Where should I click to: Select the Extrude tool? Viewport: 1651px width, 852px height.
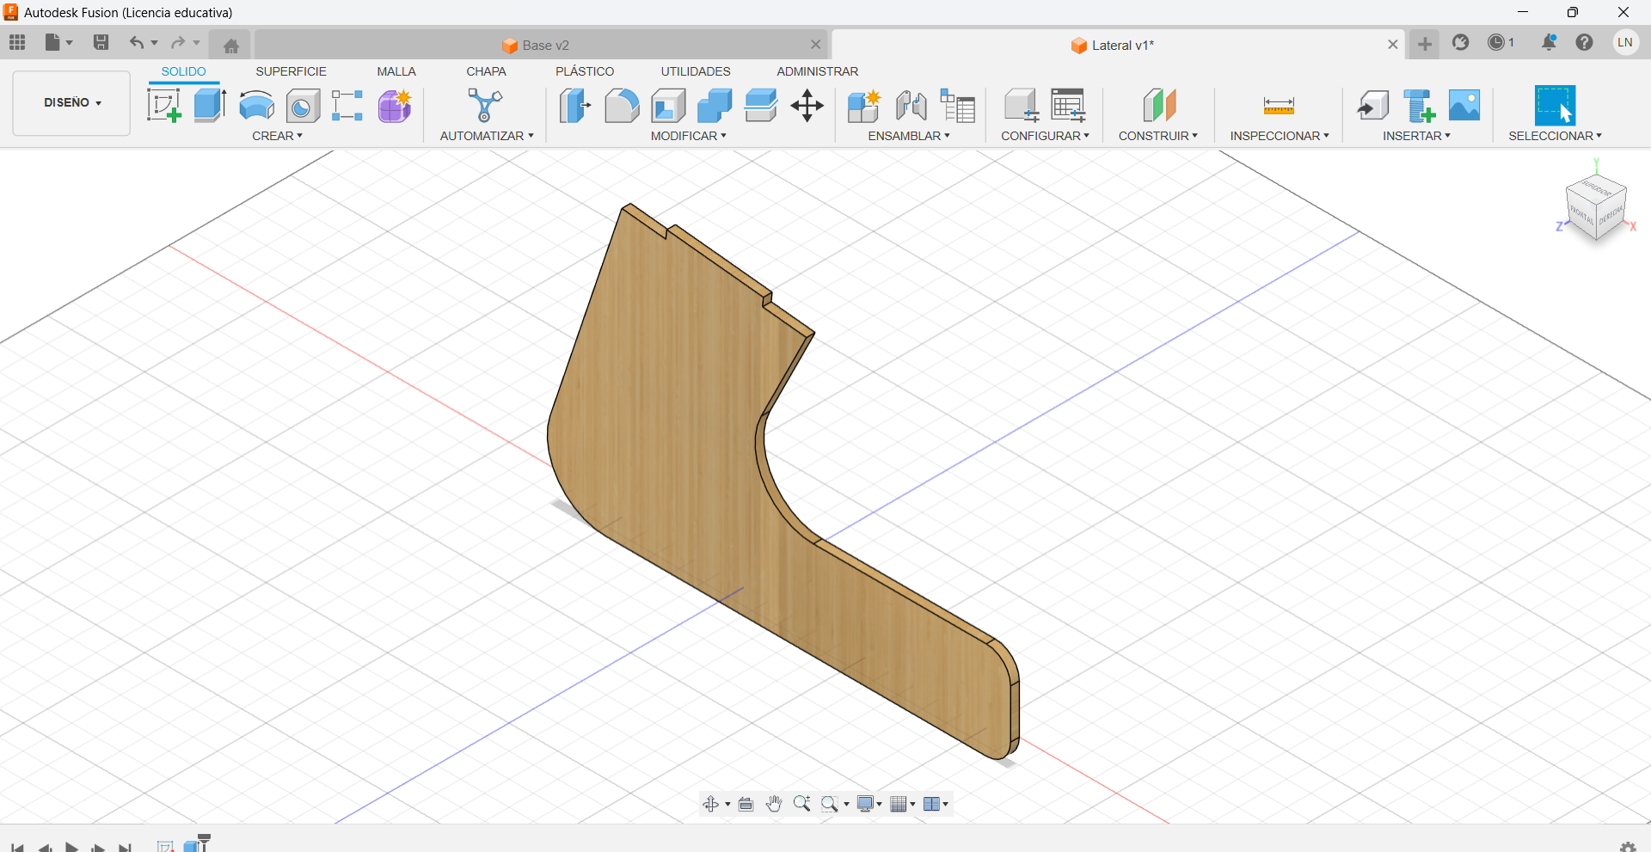210,106
